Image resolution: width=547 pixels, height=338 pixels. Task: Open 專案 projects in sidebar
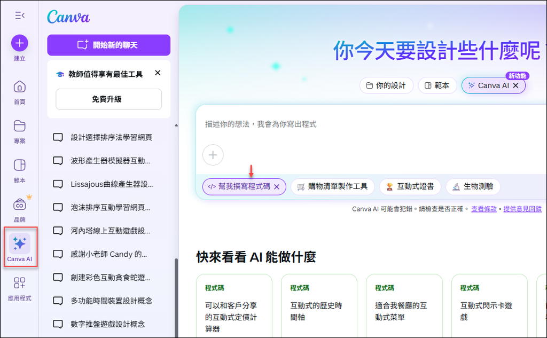click(20, 131)
